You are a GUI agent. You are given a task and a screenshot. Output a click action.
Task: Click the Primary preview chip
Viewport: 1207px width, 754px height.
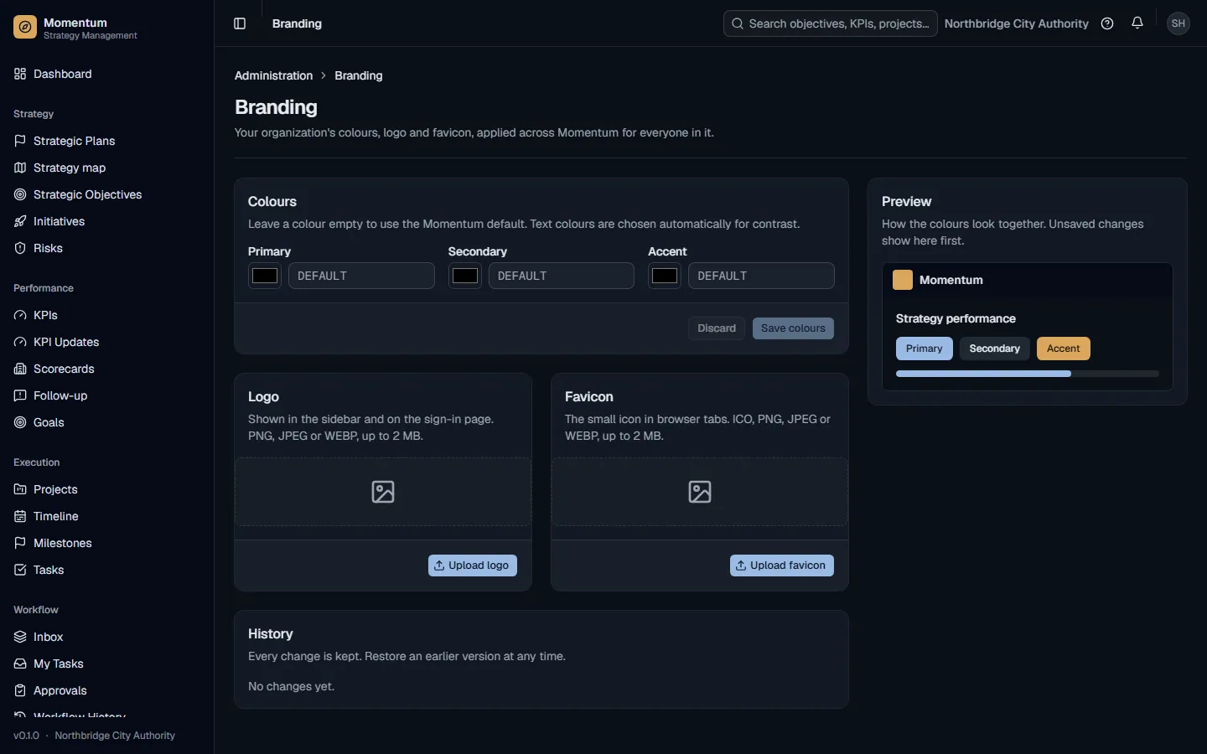[x=925, y=349]
